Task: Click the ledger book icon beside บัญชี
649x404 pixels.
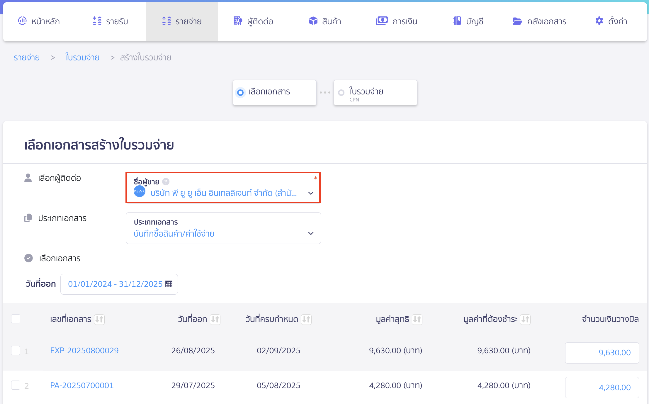Action: [457, 21]
